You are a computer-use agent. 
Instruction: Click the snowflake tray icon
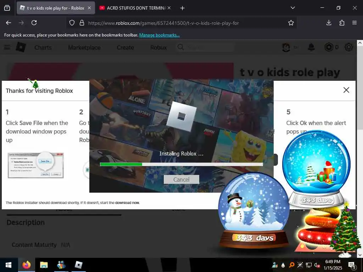point(300,265)
